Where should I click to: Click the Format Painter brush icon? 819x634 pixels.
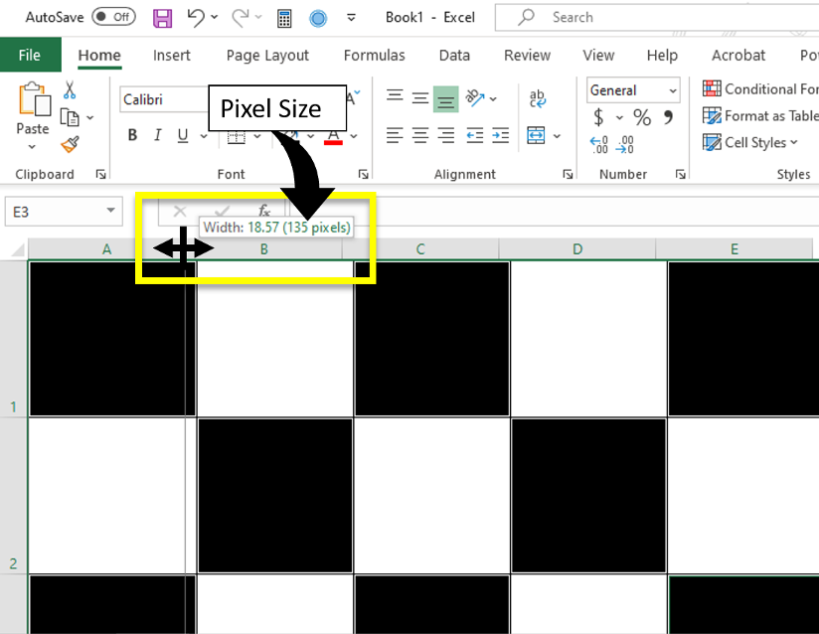click(x=70, y=144)
